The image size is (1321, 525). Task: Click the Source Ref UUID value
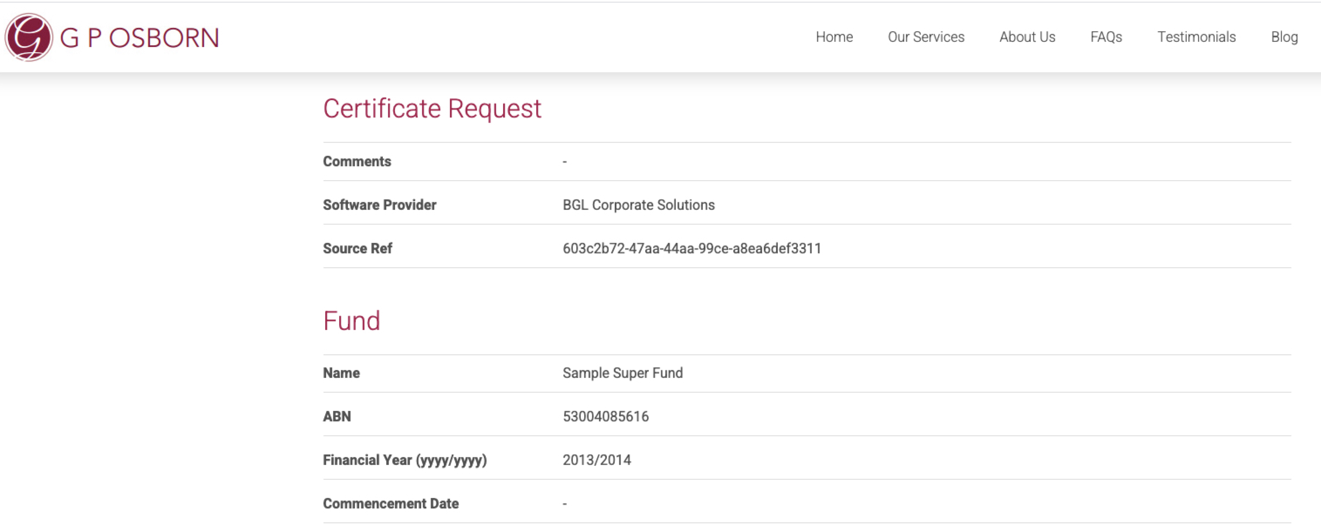[691, 249]
